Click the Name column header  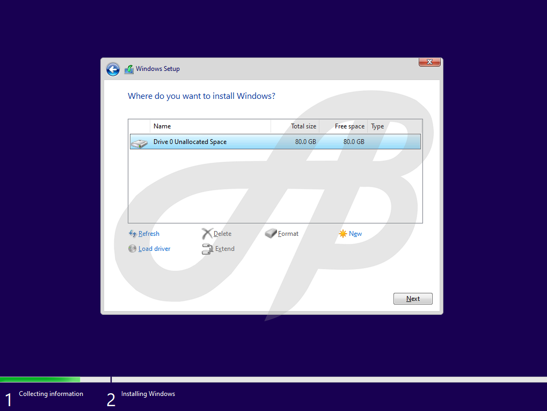click(210, 126)
